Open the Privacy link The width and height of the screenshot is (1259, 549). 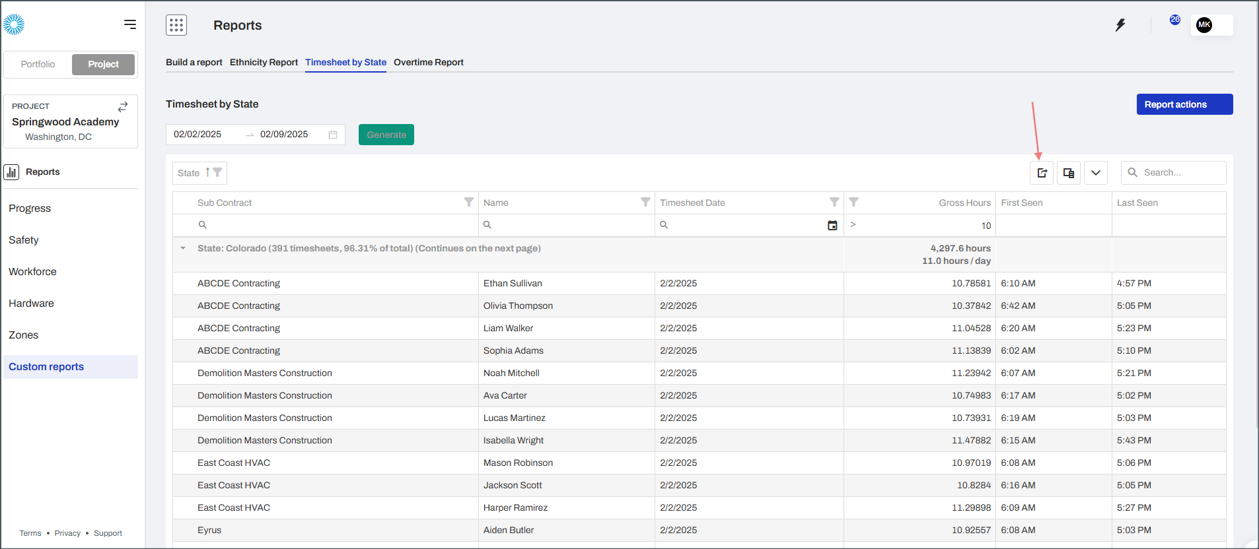[x=67, y=533]
